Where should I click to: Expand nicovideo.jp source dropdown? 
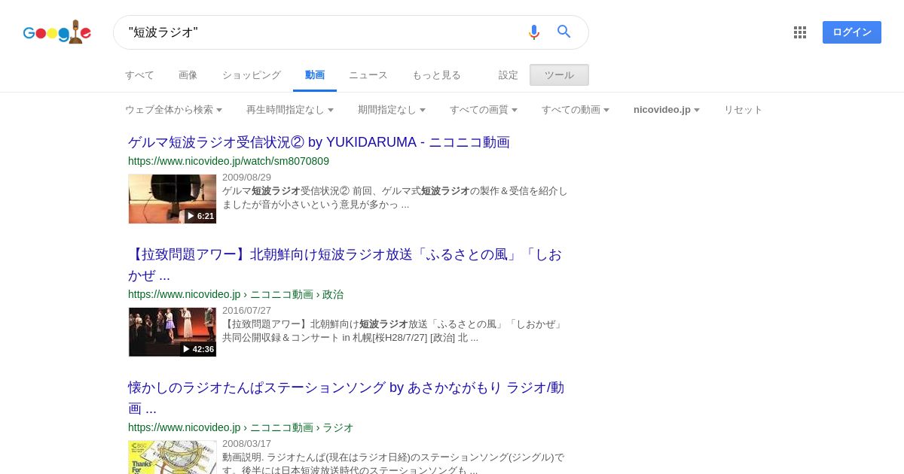coord(667,110)
